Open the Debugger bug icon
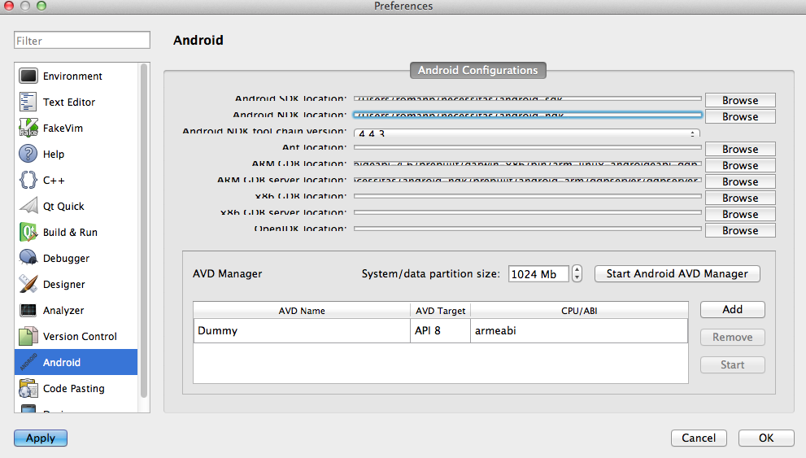The image size is (806, 458). pyautogui.click(x=28, y=259)
